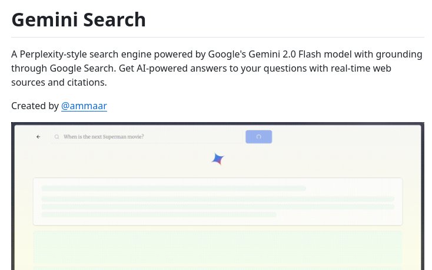Click Google Search text in the description
The image size is (432, 270).
tap(82, 68)
